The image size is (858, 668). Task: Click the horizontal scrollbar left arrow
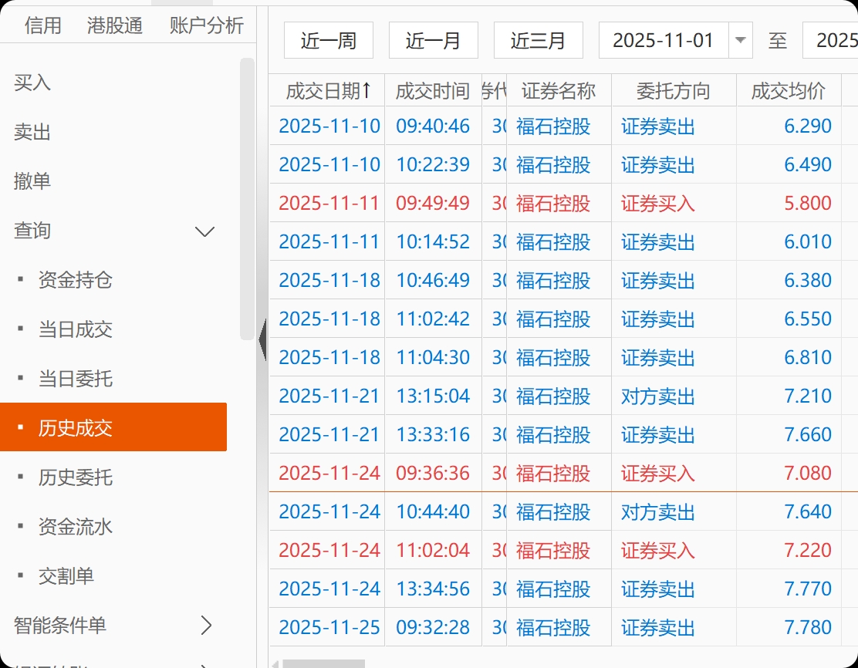(x=275, y=664)
